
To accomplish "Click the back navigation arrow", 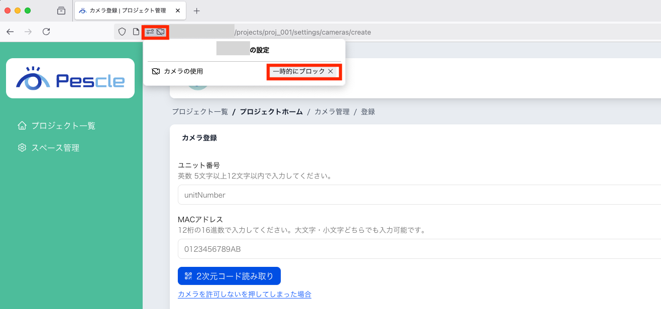I will pos(10,32).
